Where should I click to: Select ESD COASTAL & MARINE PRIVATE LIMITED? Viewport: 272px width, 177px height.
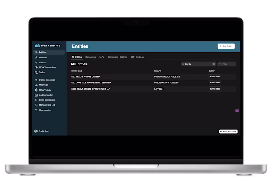click(153, 83)
